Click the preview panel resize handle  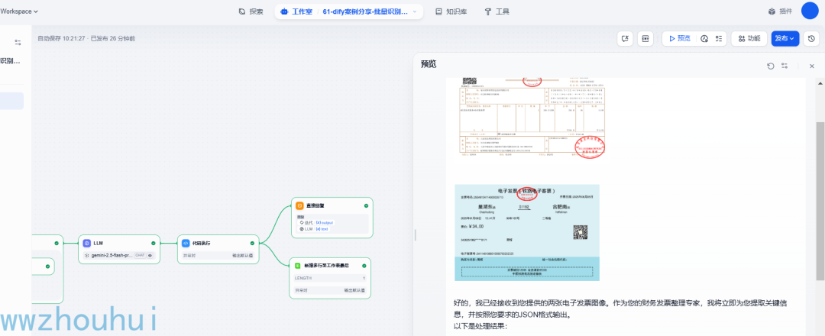[416, 235]
